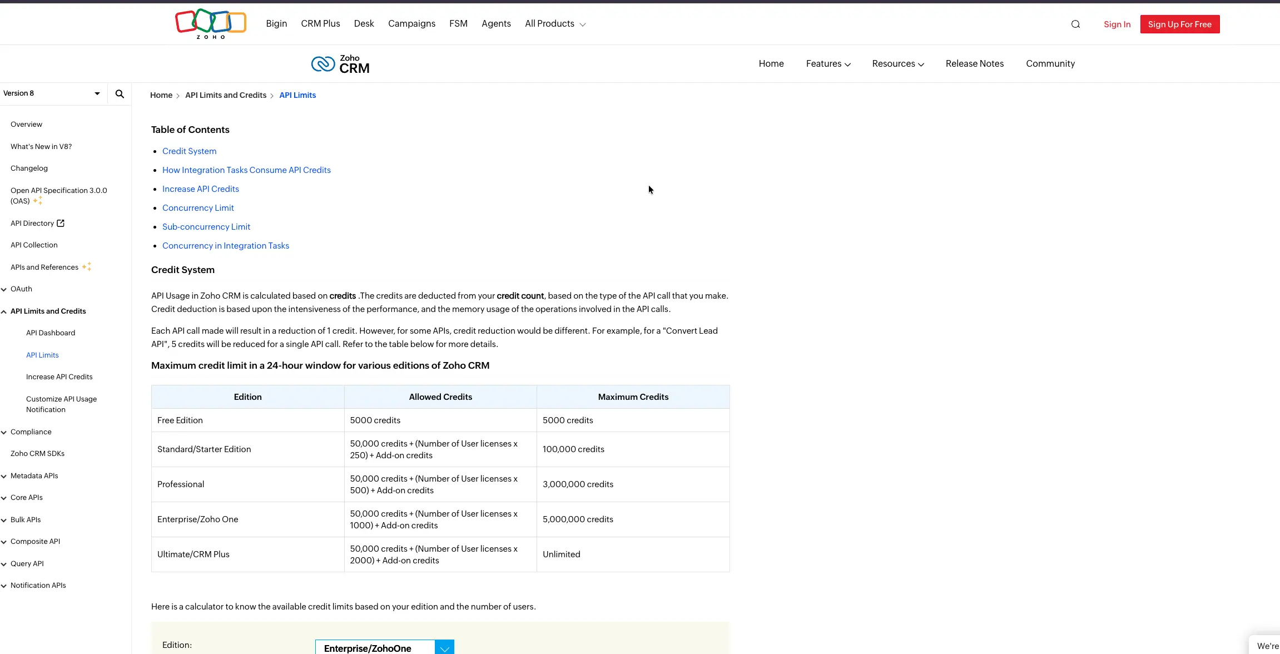Open Campaigns in the top navigation
The width and height of the screenshot is (1280, 654).
[x=411, y=24]
